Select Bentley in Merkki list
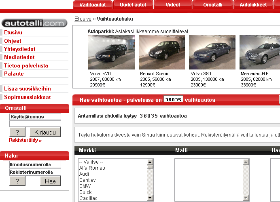The height and width of the screenshot is (202, 280). 112,180
